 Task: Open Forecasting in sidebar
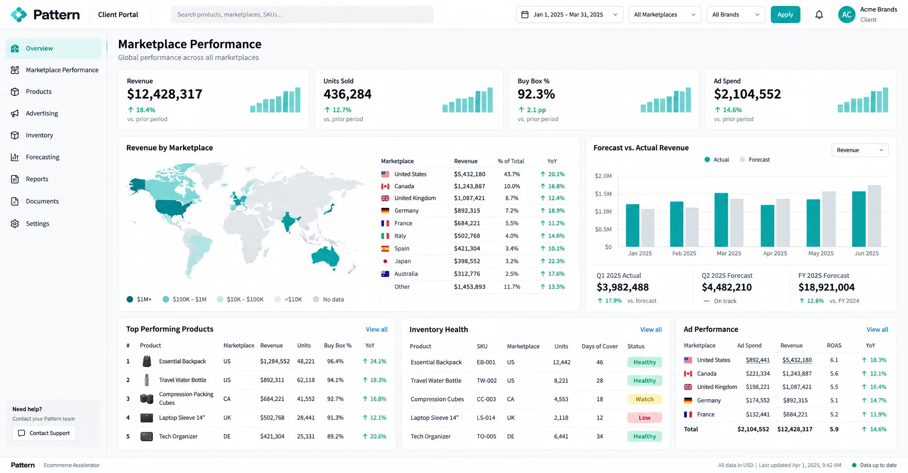click(x=53, y=157)
